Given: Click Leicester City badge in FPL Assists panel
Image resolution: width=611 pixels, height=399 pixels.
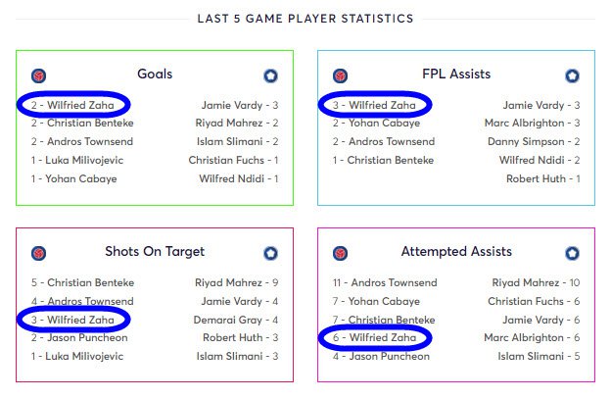Looking at the screenshot, I should click(x=572, y=75).
